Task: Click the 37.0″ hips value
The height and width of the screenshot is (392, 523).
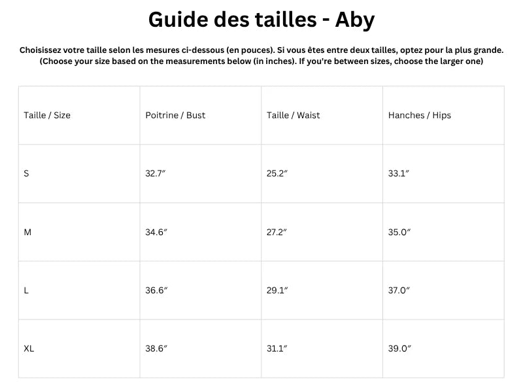Action: [x=399, y=291]
